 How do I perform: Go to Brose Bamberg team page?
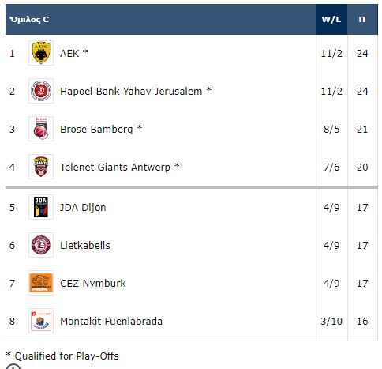click(96, 130)
